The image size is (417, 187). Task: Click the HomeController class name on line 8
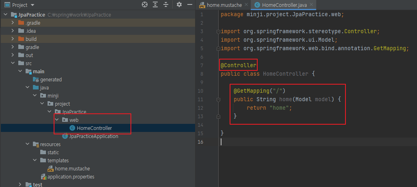click(286, 74)
